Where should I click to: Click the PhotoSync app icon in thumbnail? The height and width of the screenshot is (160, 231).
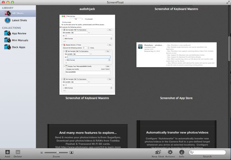pos(140,46)
